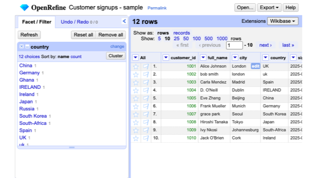The height and width of the screenshot is (178, 317).
Task: Sort facet choices by name
Action: click(x=63, y=57)
